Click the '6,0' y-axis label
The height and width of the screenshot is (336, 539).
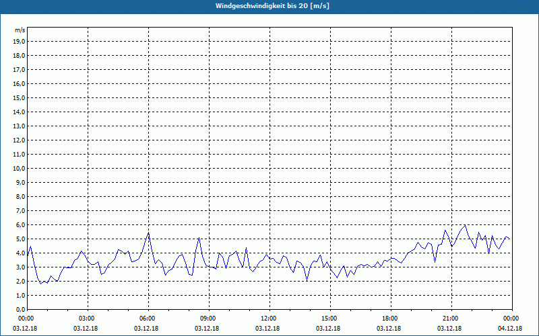coord(20,225)
